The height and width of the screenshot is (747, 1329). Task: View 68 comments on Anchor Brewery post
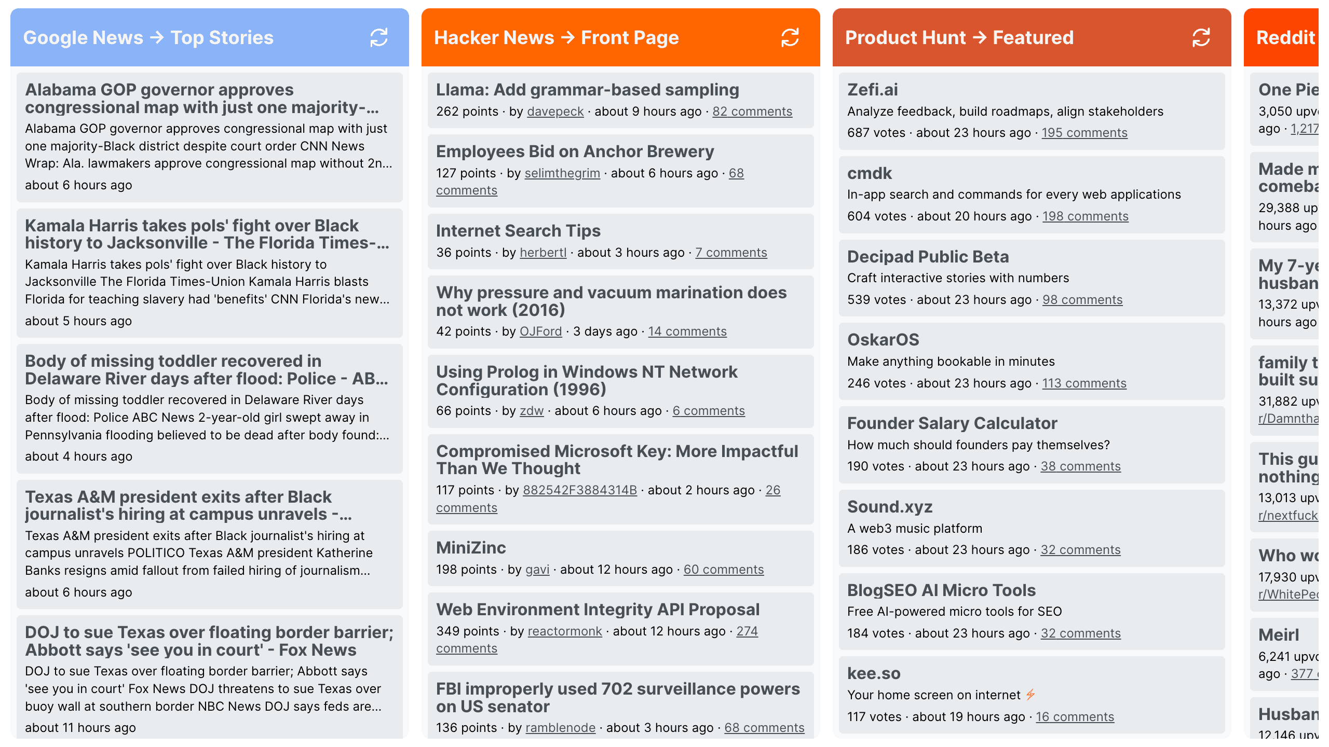(736, 173)
